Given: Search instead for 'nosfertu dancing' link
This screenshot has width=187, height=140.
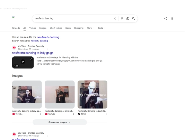Looking at the screenshot, I should [x=39, y=41].
